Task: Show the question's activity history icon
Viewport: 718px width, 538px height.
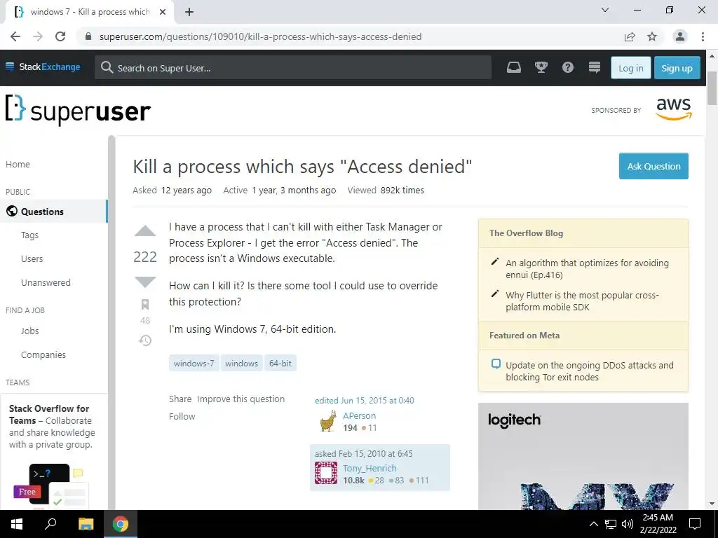Action: pyautogui.click(x=145, y=340)
